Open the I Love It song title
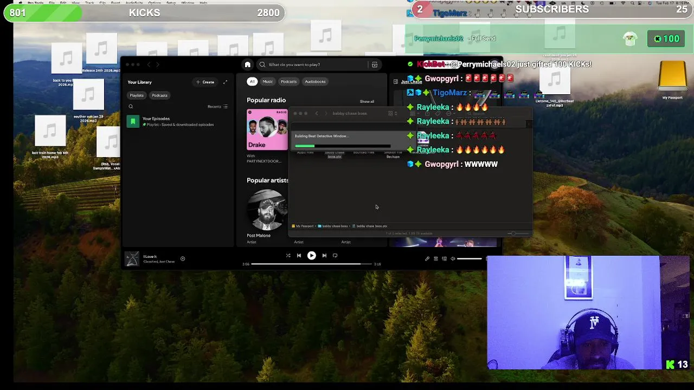The image size is (694, 390). pyautogui.click(x=150, y=257)
